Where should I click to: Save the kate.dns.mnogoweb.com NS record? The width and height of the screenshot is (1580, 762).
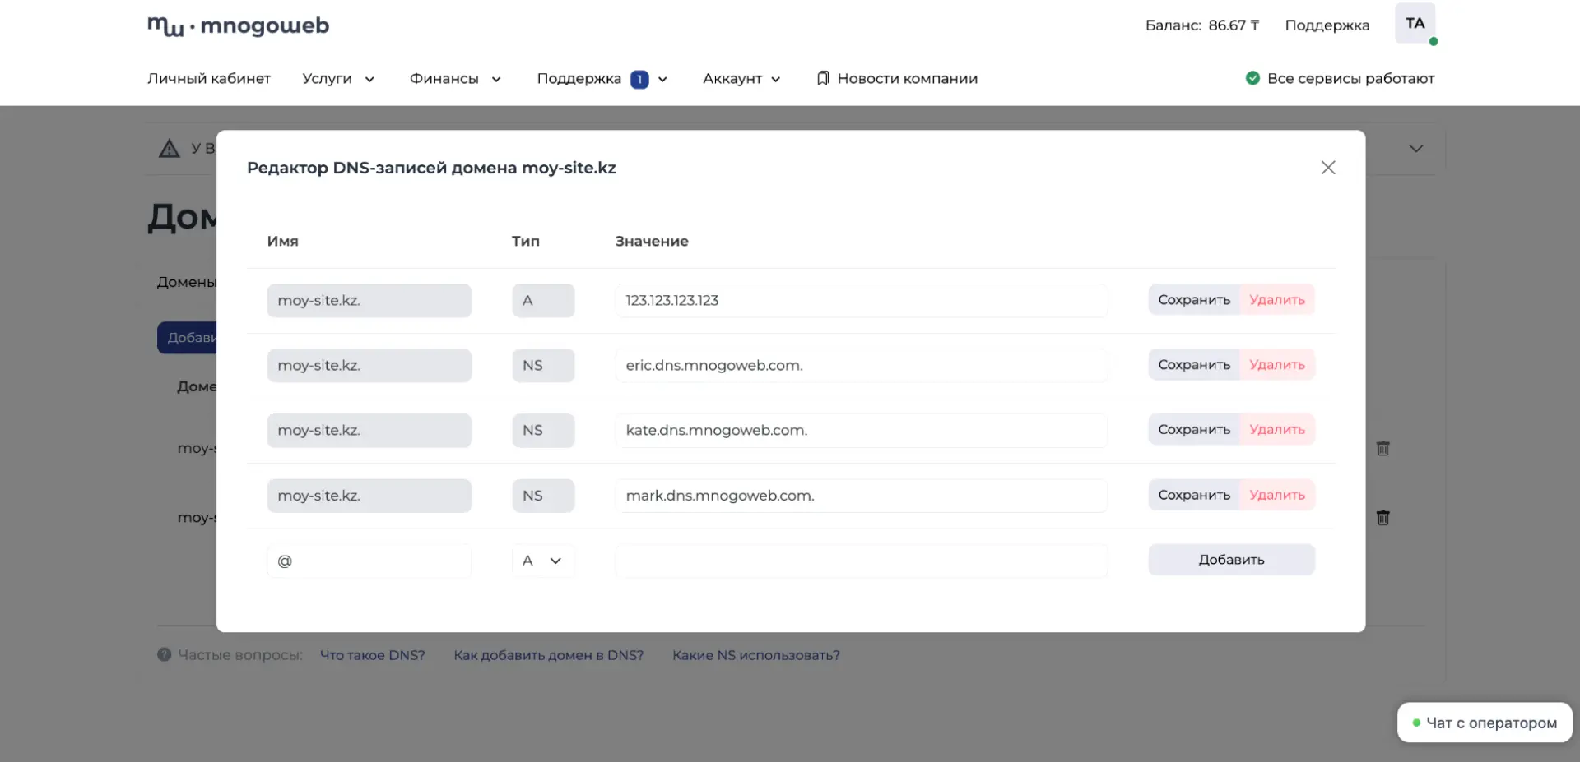pyautogui.click(x=1194, y=430)
